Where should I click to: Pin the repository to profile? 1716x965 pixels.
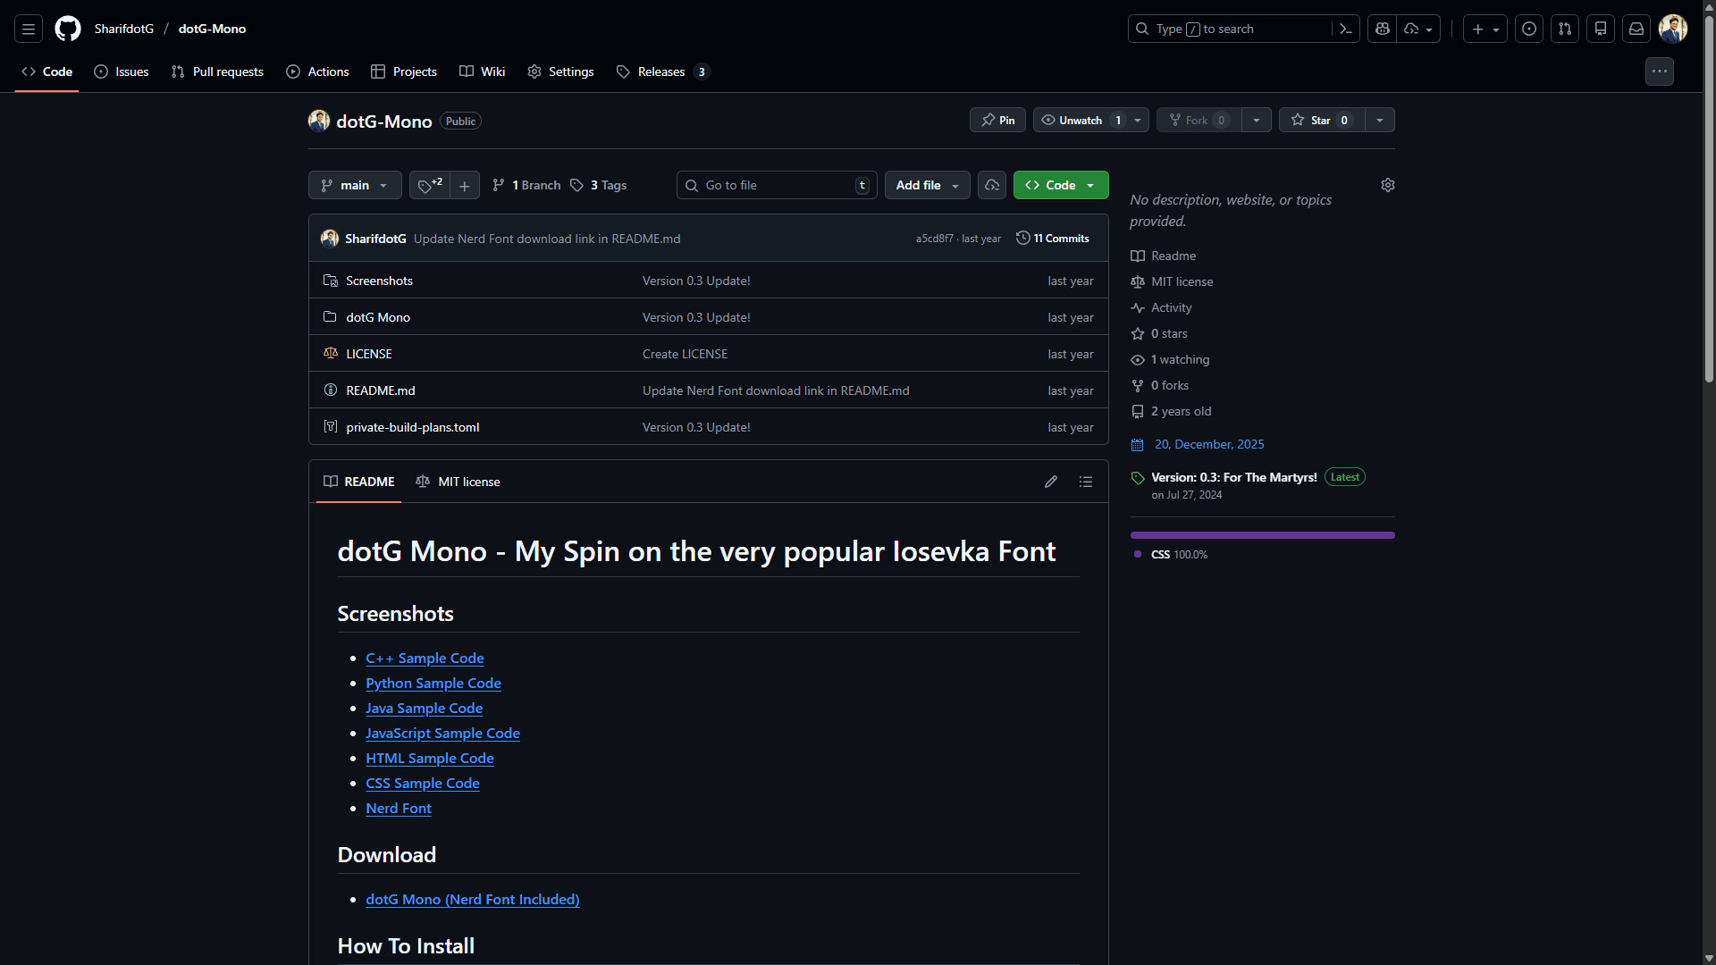pos(997,120)
